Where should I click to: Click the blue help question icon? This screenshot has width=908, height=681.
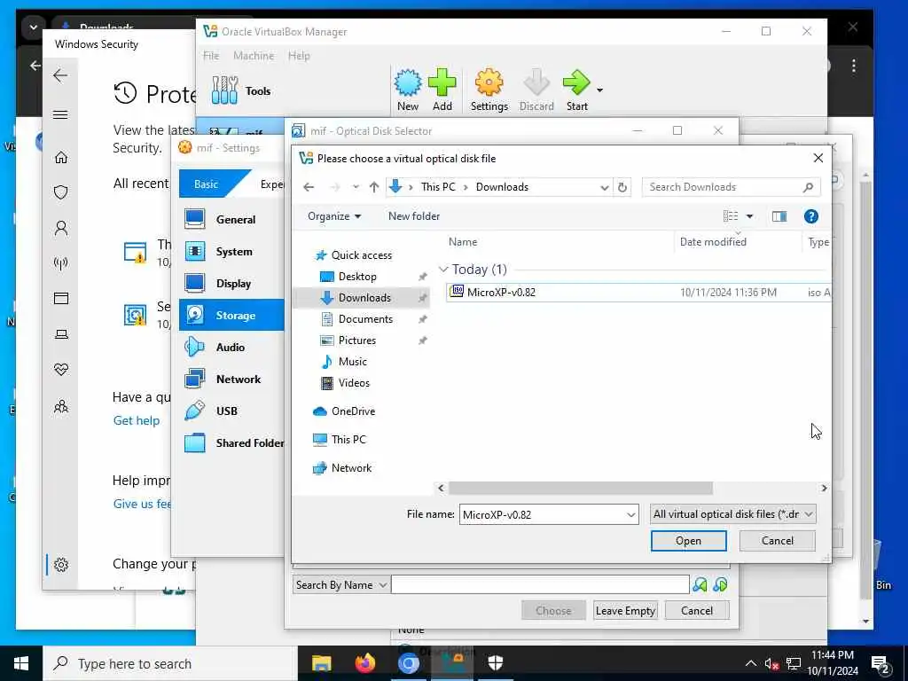(x=810, y=216)
